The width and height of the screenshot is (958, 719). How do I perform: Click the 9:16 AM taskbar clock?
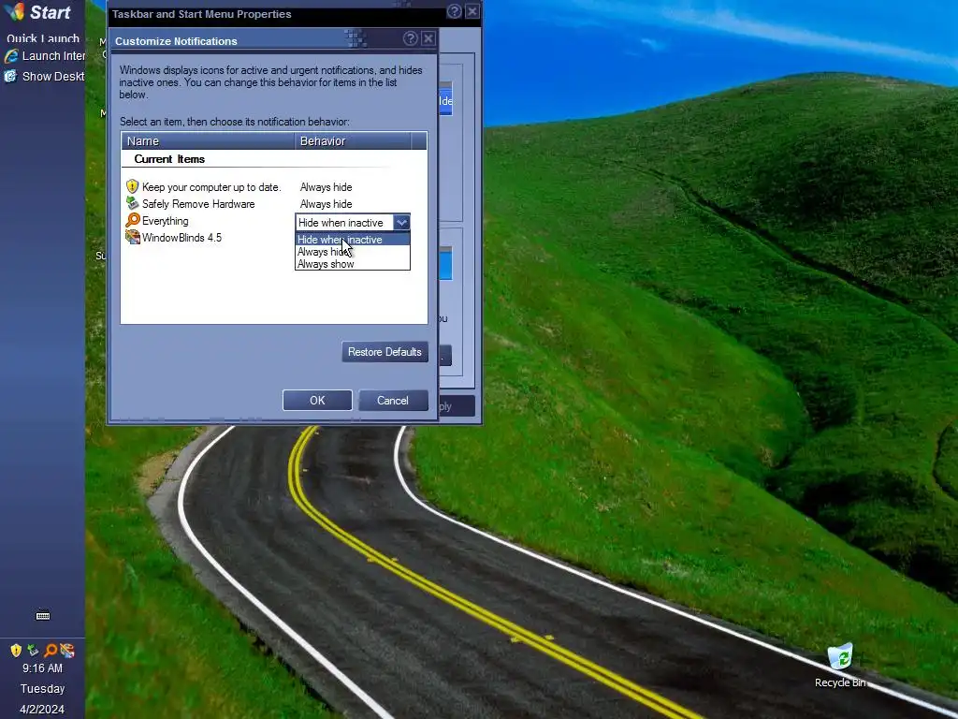pyautogui.click(x=42, y=668)
